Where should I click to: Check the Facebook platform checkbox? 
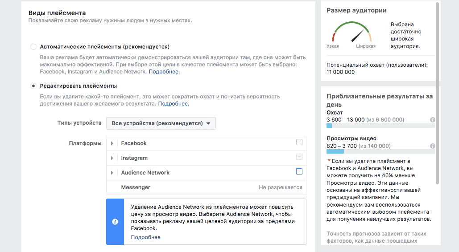pos(299,142)
